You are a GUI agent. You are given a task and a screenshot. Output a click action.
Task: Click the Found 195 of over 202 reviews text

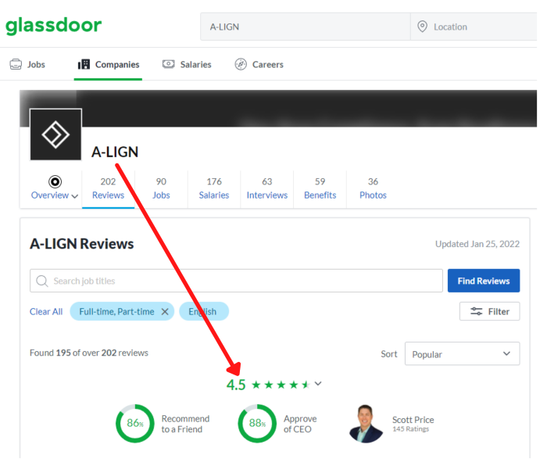pyautogui.click(x=89, y=353)
